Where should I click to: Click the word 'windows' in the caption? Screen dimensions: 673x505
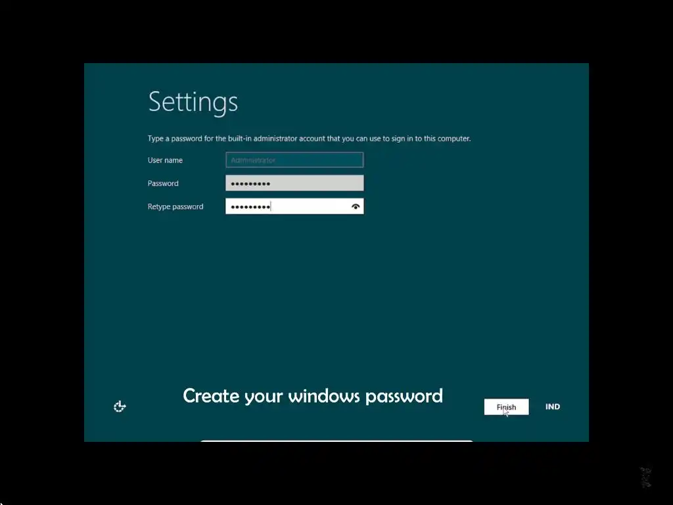pos(323,396)
